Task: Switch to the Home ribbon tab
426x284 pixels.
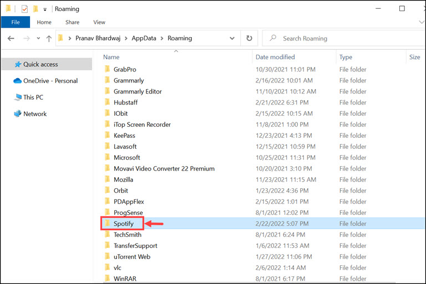Action: pyautogui.click(x=44, y=22)
